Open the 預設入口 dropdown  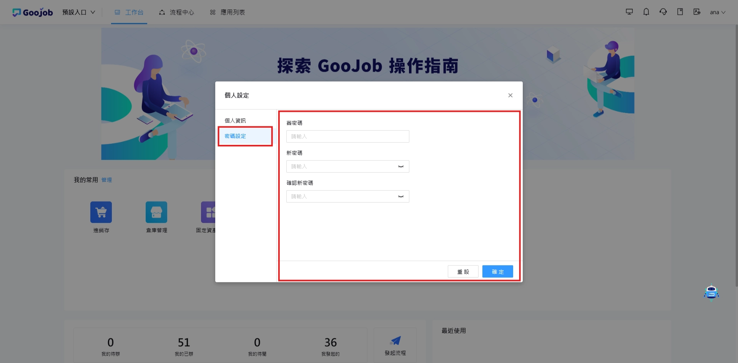tap(79, 12)
